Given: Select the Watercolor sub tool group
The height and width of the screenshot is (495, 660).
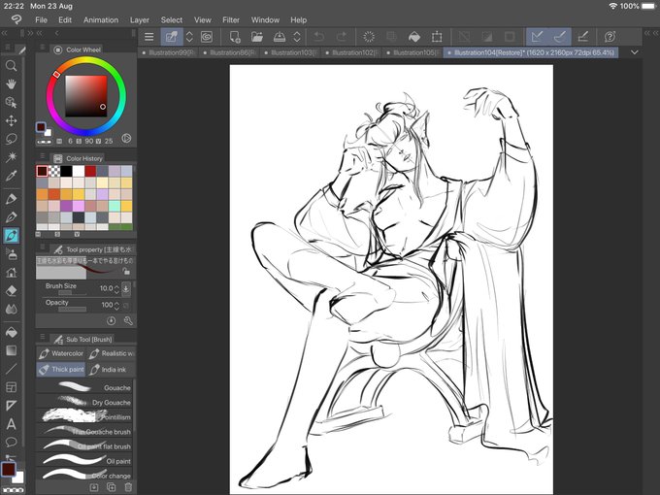Looking at the screenshot, I should coord(61,353).
